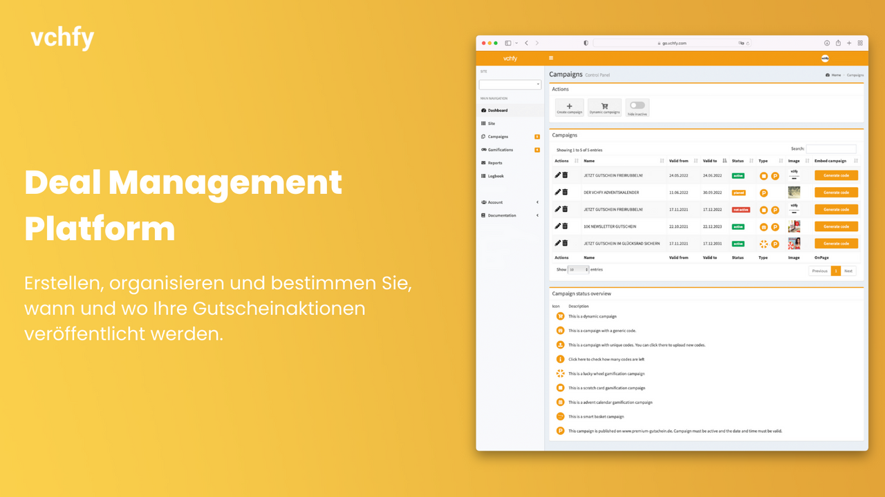
Task: Click the Home breadcrumb link
Action: click(833, 75)
